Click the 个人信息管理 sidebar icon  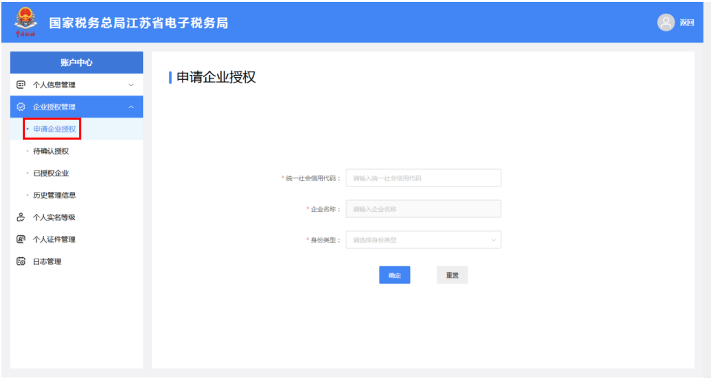(21, 85)
